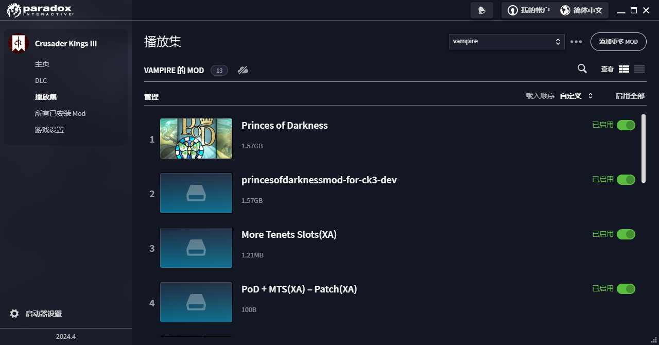This screenshot has height=345, width=659.
Task: Click the Princes of Darkness thumbnail
Action: click(x=196, y=139)
